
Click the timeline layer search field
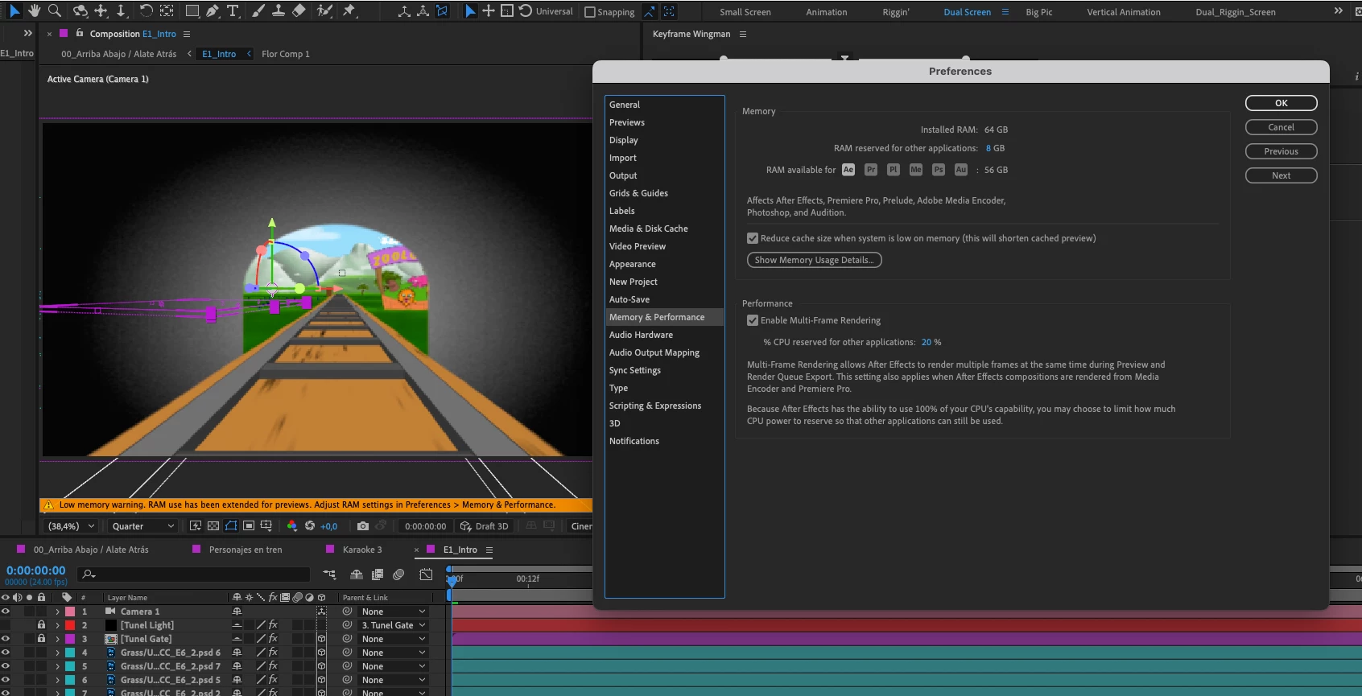[x=193, y=575]
